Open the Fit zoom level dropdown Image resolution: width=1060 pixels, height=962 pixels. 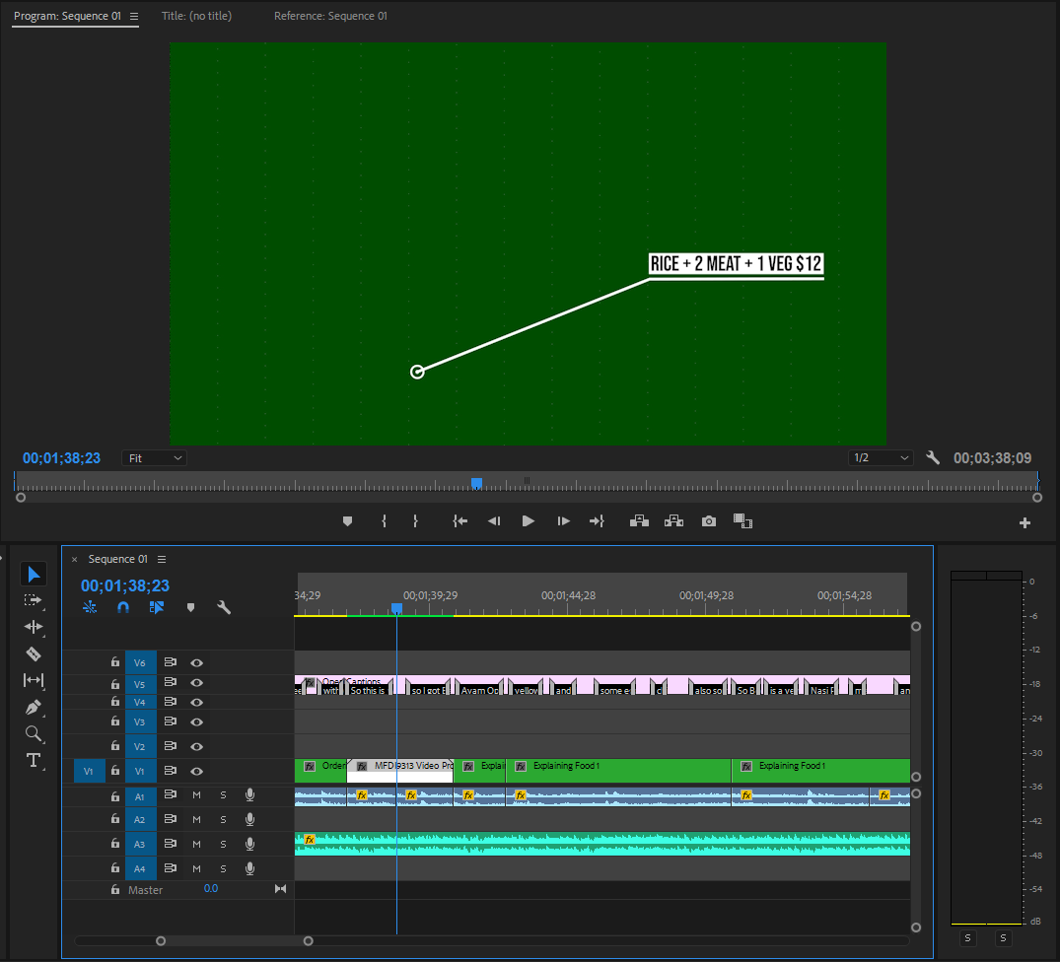[x=155, y=458]
